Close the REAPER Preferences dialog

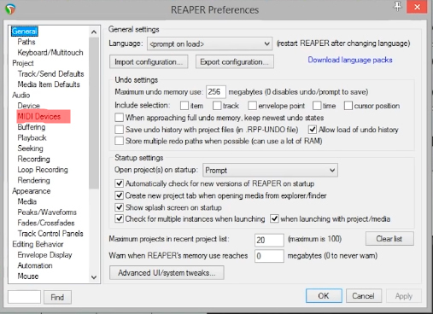(417, 7)
